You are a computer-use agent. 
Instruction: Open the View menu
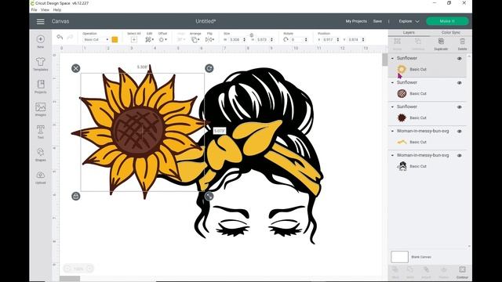(x=45, y=10)
